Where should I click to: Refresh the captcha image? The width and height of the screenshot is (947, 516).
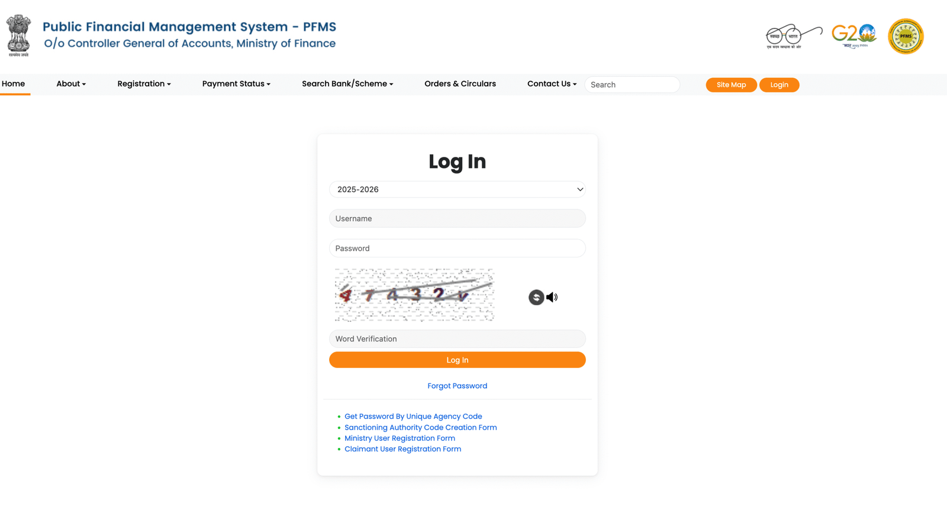(536, 297)
